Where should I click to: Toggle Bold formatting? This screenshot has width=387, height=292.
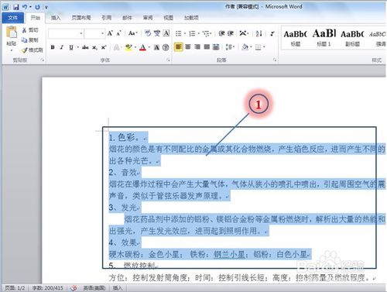coord(53,47)
